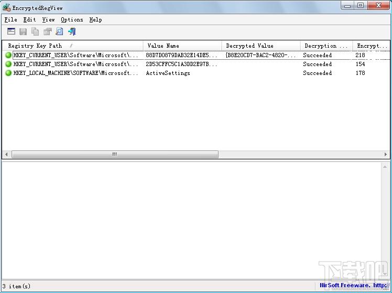Click the right arrow of horizontal scrollbar
The height and width of the screenshot is (293, 392).
coord(386,154)
